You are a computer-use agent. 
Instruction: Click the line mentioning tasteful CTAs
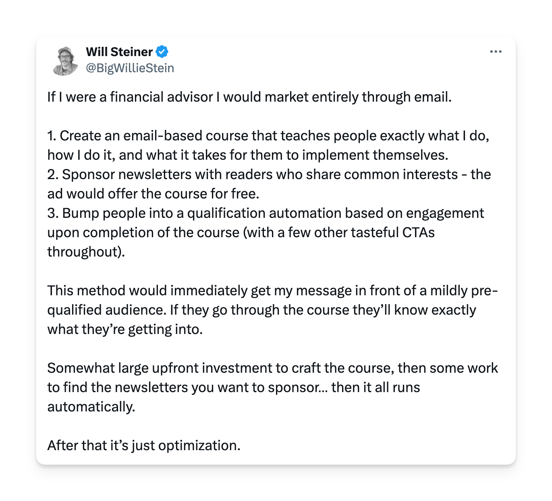tap(241, 233)
